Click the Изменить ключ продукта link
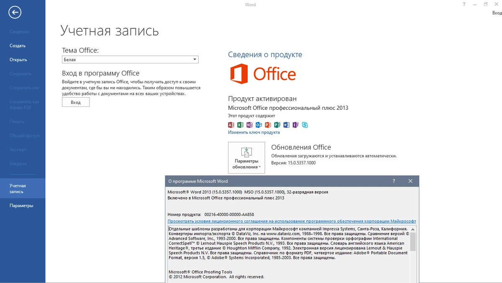Image resolution: width=502 pixels, height=283 pixels. 254,132
